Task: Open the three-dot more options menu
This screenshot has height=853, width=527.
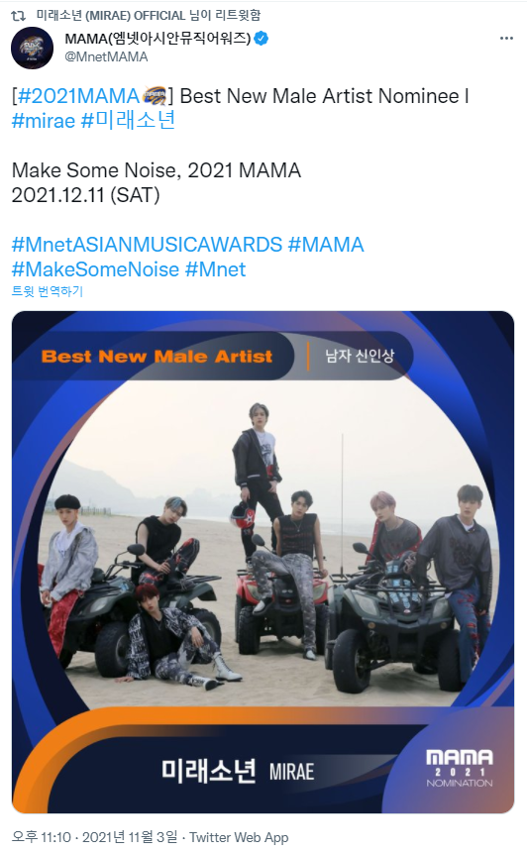Action: pos(506,38)
